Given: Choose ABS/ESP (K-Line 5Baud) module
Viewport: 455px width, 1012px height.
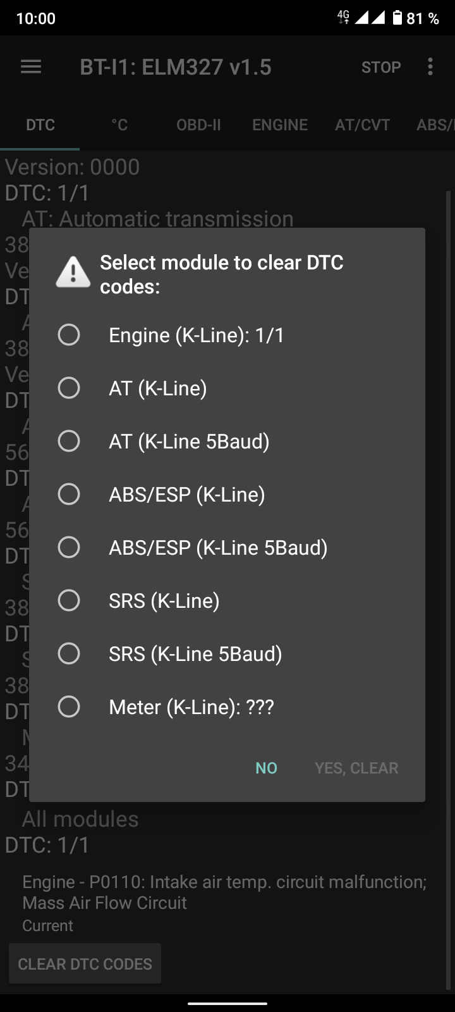Looking at the screenshot, I should pyautogui.click(x=227, y=547).
